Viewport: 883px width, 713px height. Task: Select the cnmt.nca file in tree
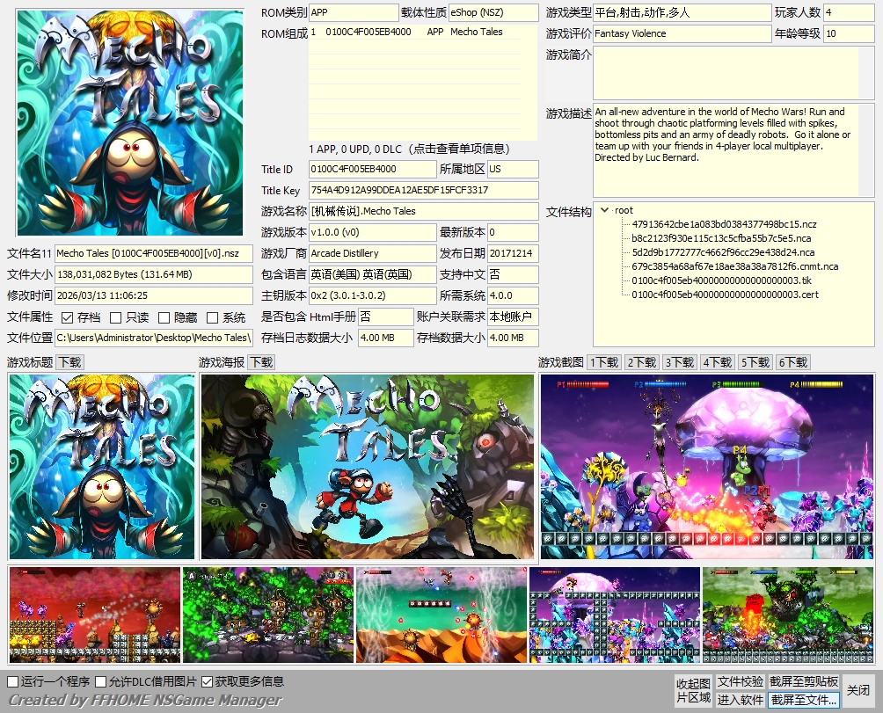click(x=735, y=266)
